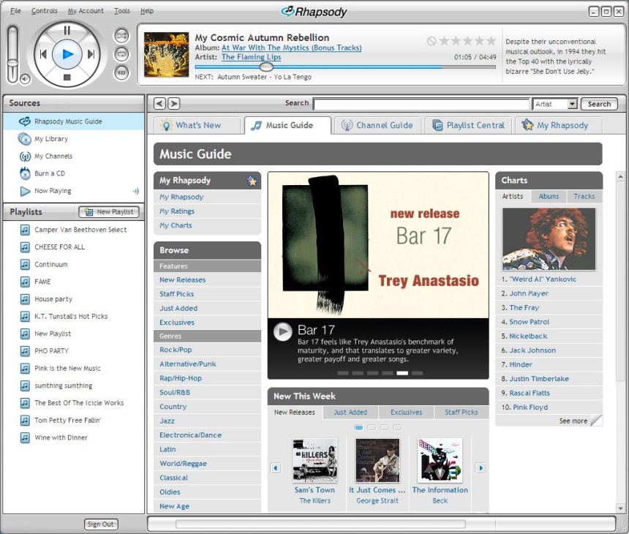
Task: Open the My Rhapsody tab with star icon
Action: click(558, 125)
